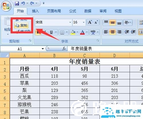This screenshot has height=119, width=143.
Task: Open the 插入 ribbon tab
Action: [35, 11]
